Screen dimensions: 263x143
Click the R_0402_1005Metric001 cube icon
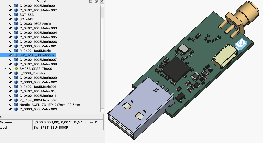tap(16, 87)
